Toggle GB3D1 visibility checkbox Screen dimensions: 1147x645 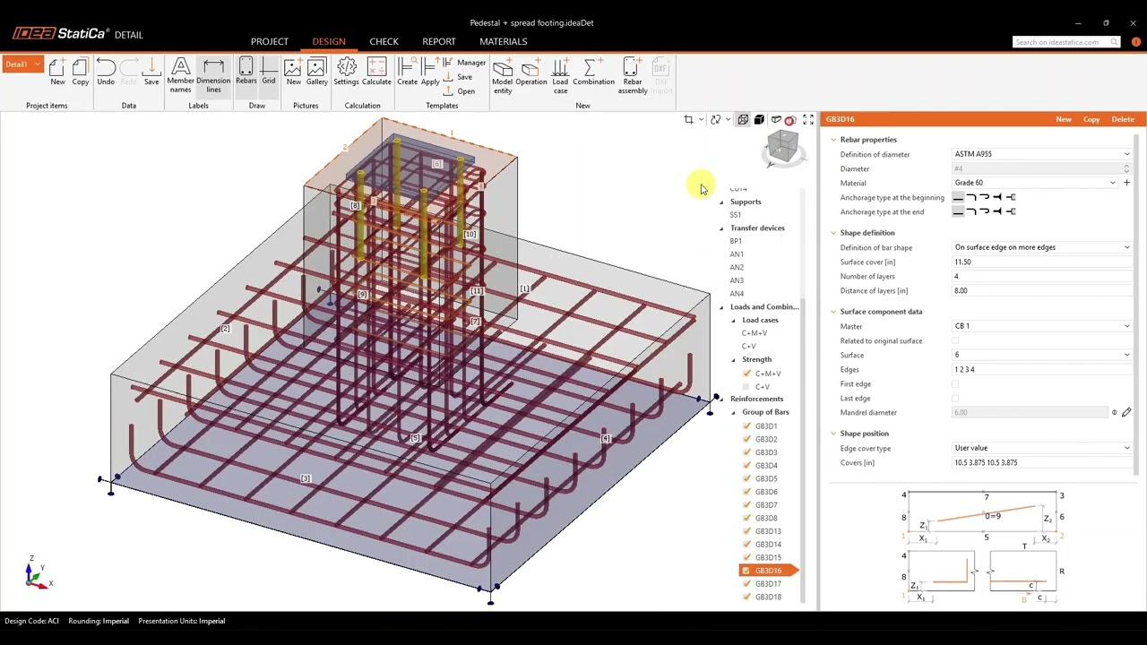pyautogui.click(x=746, y=426)
